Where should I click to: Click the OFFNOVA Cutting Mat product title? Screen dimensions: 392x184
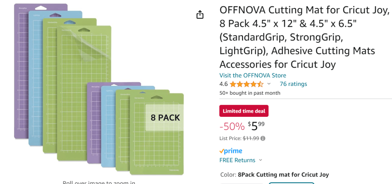pyautogui.click(x=303, y=37)
